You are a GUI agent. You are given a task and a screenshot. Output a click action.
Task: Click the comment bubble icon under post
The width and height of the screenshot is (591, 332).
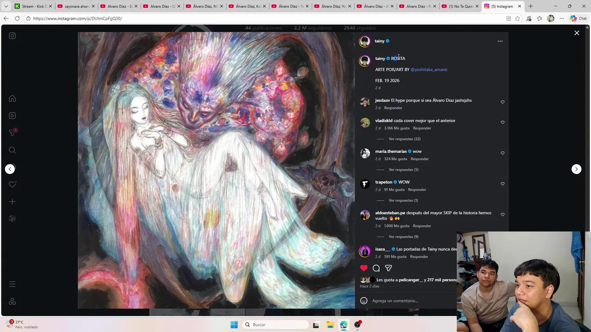pyautogui.click(x=376, y=268)
